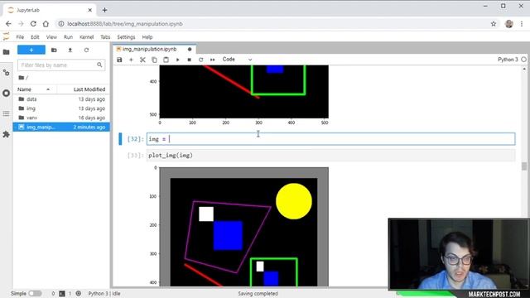Open the Kernel menu
Viewport: 530px width, 298px height.
pyautogui.click(x=86, y=37)
